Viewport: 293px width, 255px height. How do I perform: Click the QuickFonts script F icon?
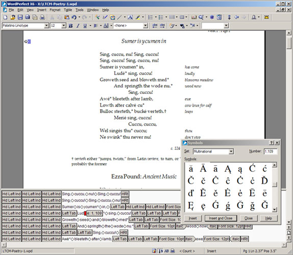(x=172, y=25)
